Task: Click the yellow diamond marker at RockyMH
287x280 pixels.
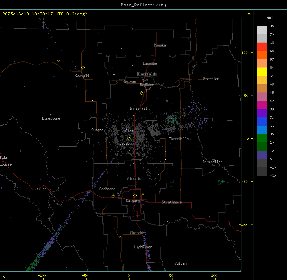Action: pyautogui.click(x=83, y=68)
